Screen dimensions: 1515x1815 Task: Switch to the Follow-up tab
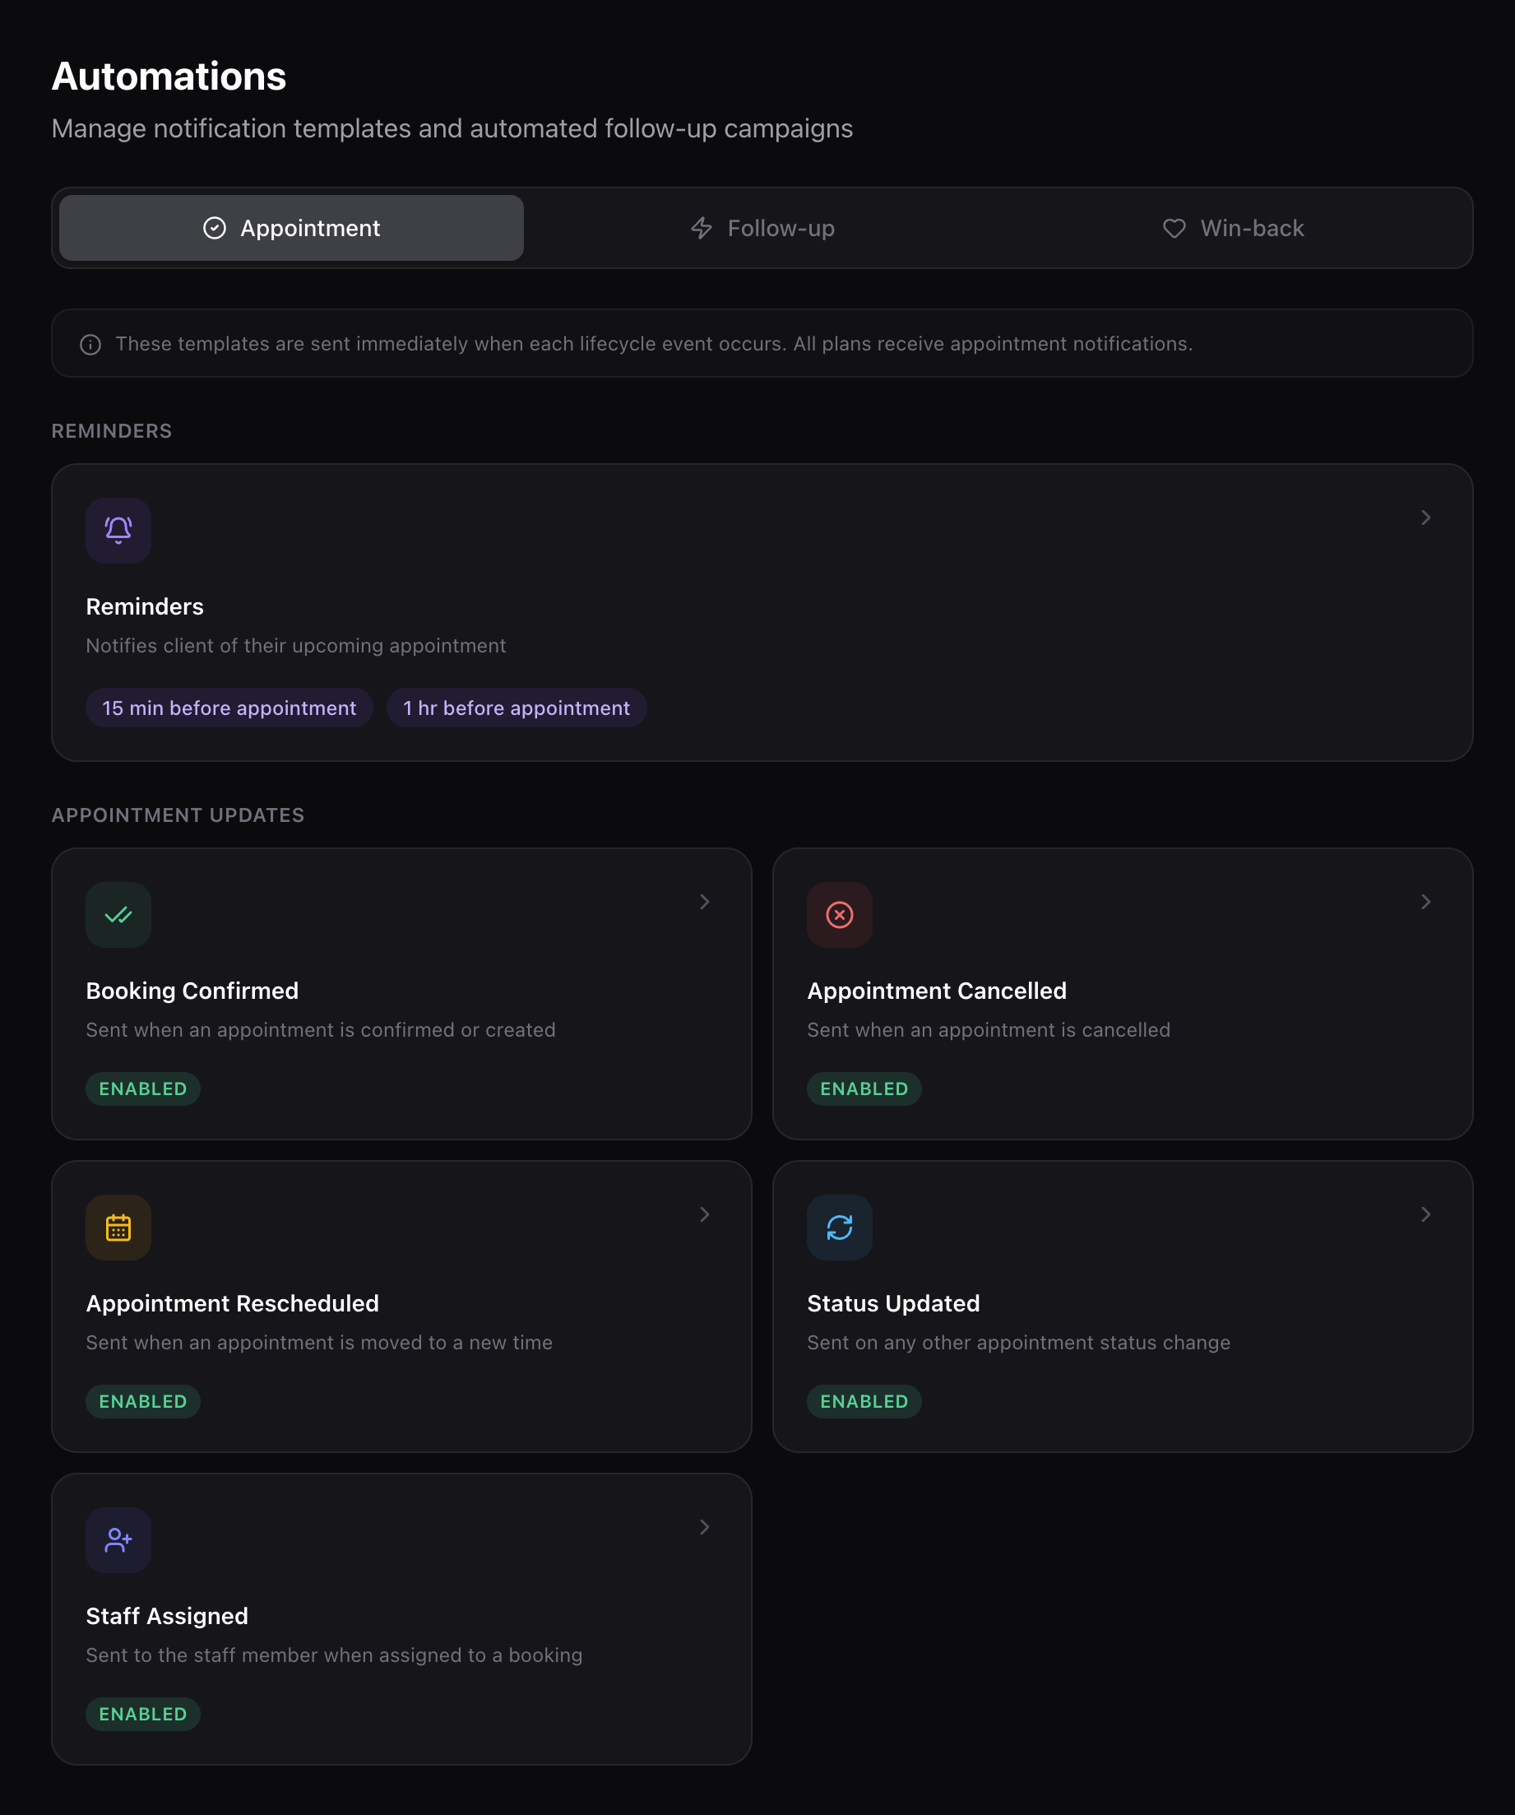[x=762, y=228]
